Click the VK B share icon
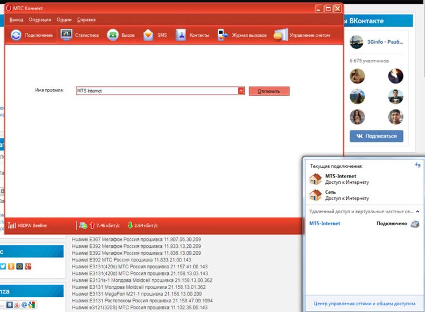425x312 pixels. [10, 305]
